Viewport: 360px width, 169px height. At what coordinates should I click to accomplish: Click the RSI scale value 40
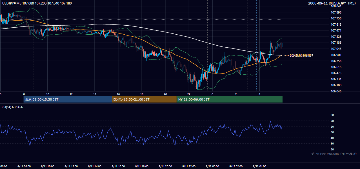(x=332, y=138)
